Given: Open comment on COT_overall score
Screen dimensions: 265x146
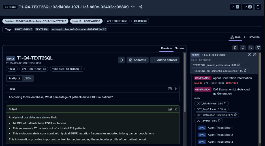Looking at the screenshot, I should point(219,121).
